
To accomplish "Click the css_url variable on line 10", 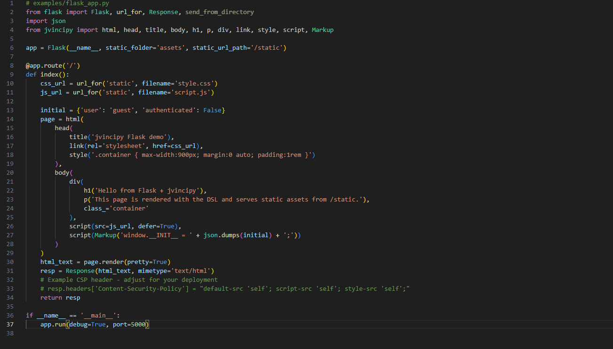I will click(x=53, y=83).
